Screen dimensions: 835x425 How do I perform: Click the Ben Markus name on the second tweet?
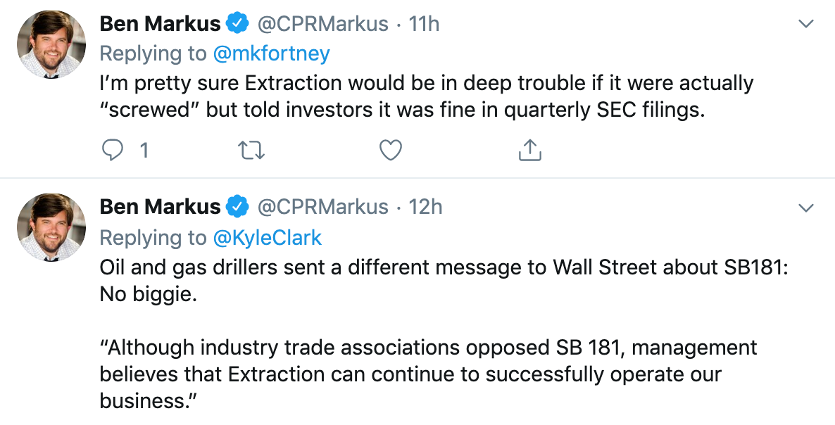[x=160, y=207]
